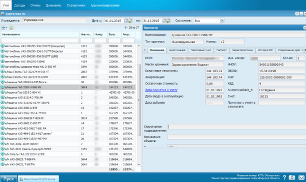306x182 pixels.
Task: Focus the Учреждение input field
Action: [54, 20]
